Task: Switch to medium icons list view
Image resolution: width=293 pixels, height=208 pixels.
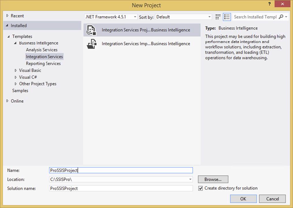Action: pyautogui.click(x=227, y=17)
